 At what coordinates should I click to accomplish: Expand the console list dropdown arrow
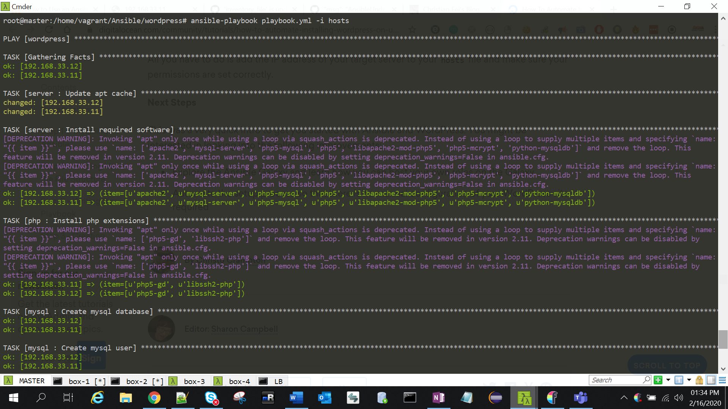pos(689,380)
